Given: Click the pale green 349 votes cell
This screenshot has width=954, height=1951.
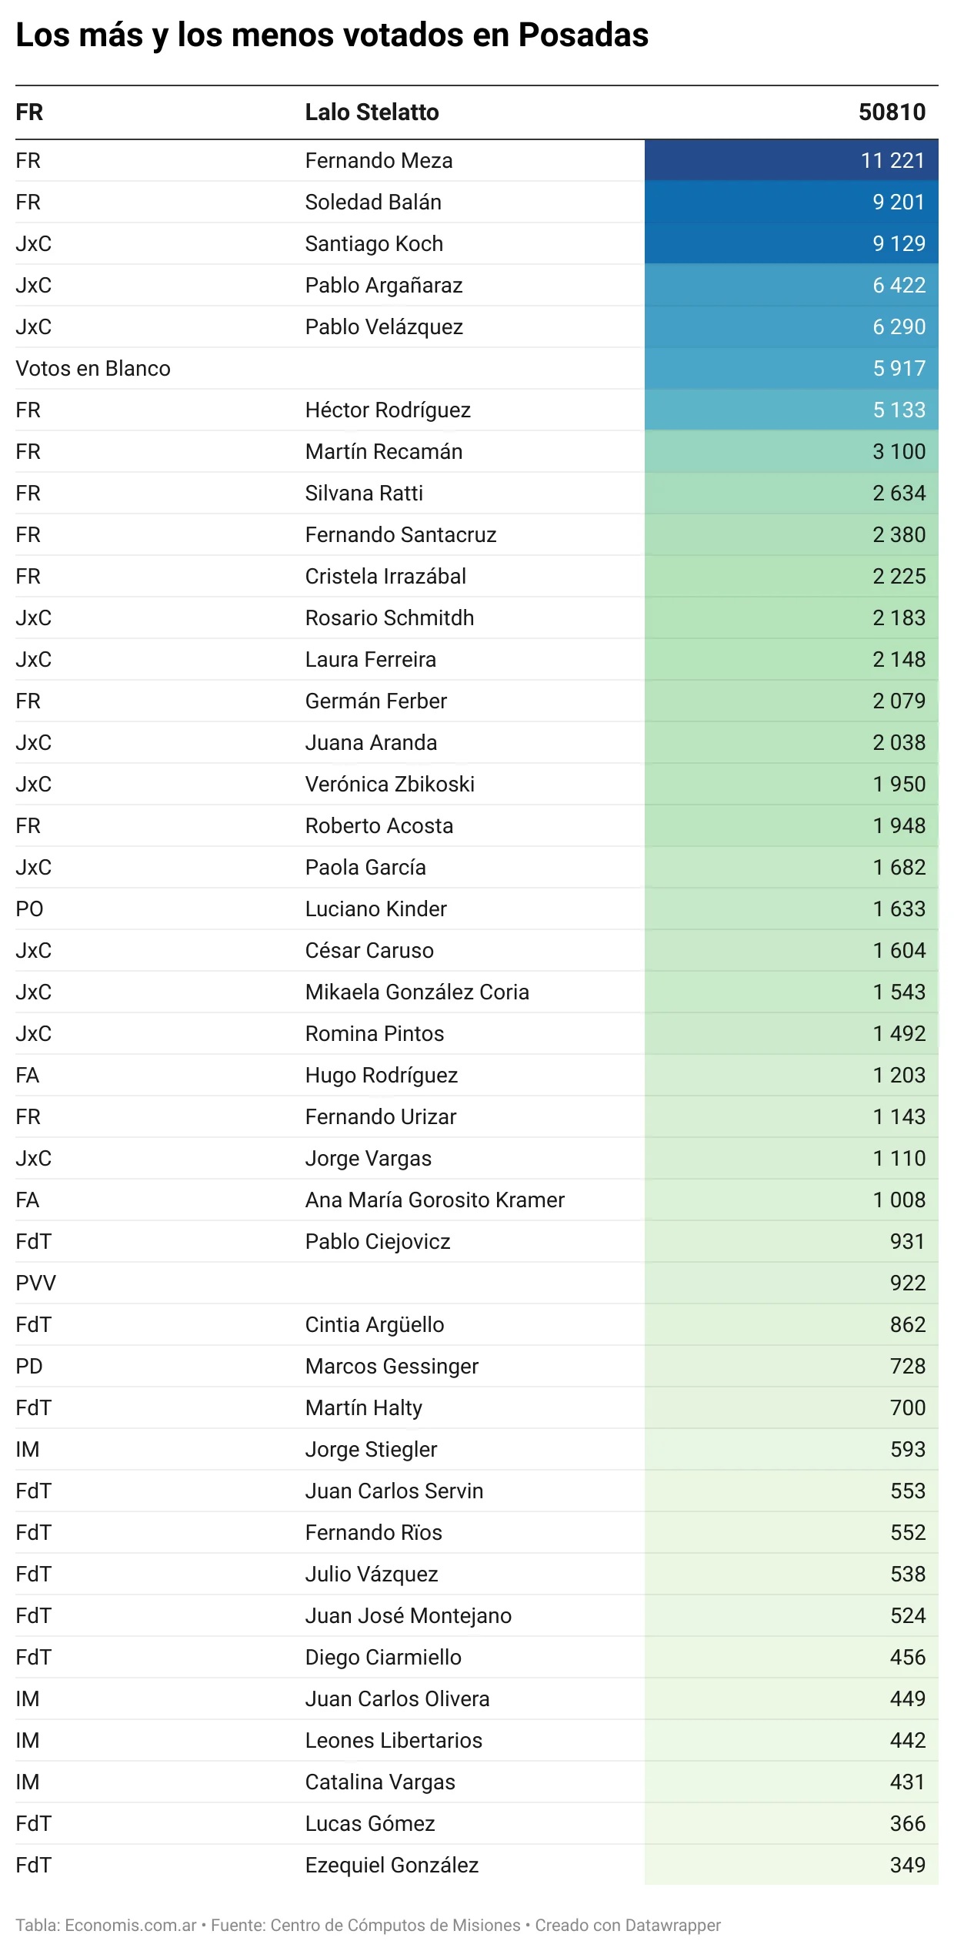Looking at the screenshot, I should tap(791, 1865).
